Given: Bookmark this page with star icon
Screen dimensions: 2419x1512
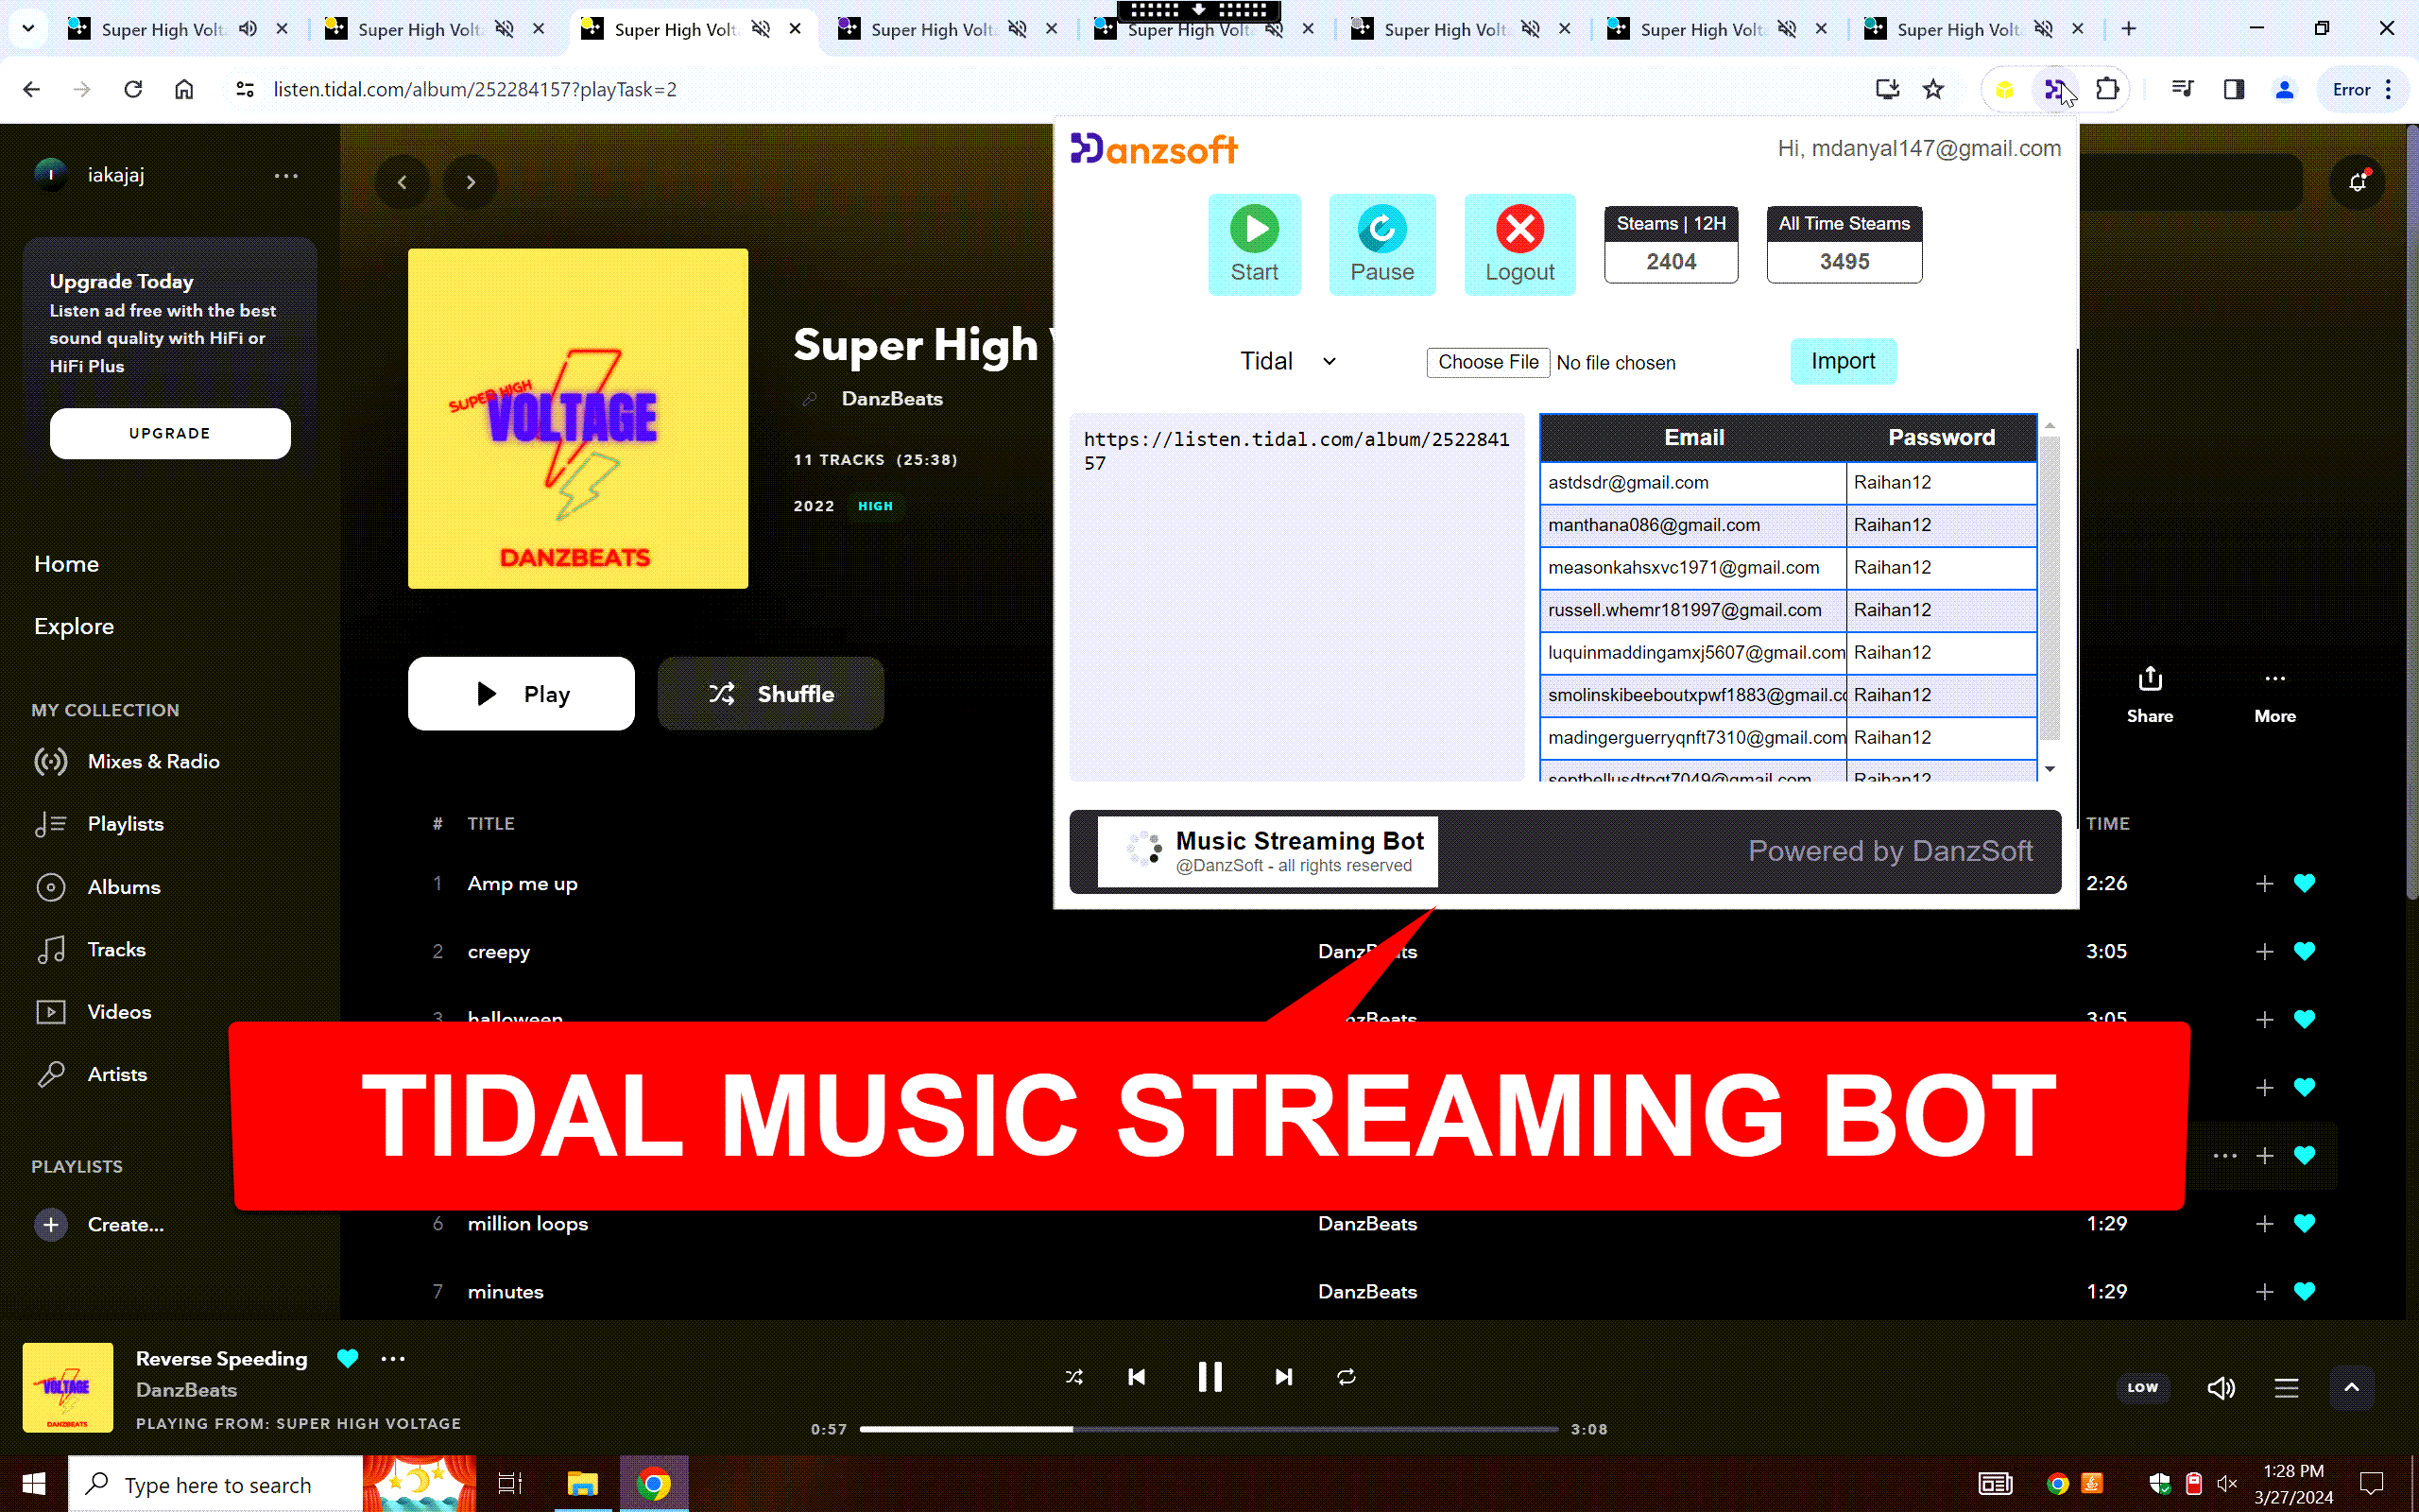Looking at the screenshot, I should coord(1933,90).
